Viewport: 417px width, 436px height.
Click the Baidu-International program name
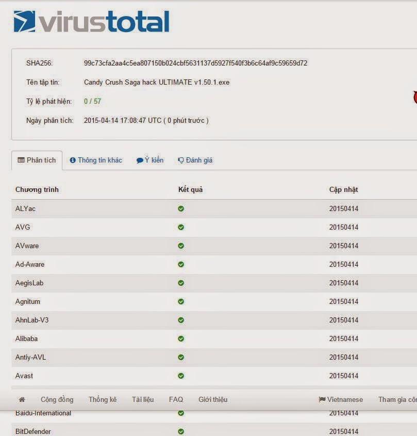point(43,413)
